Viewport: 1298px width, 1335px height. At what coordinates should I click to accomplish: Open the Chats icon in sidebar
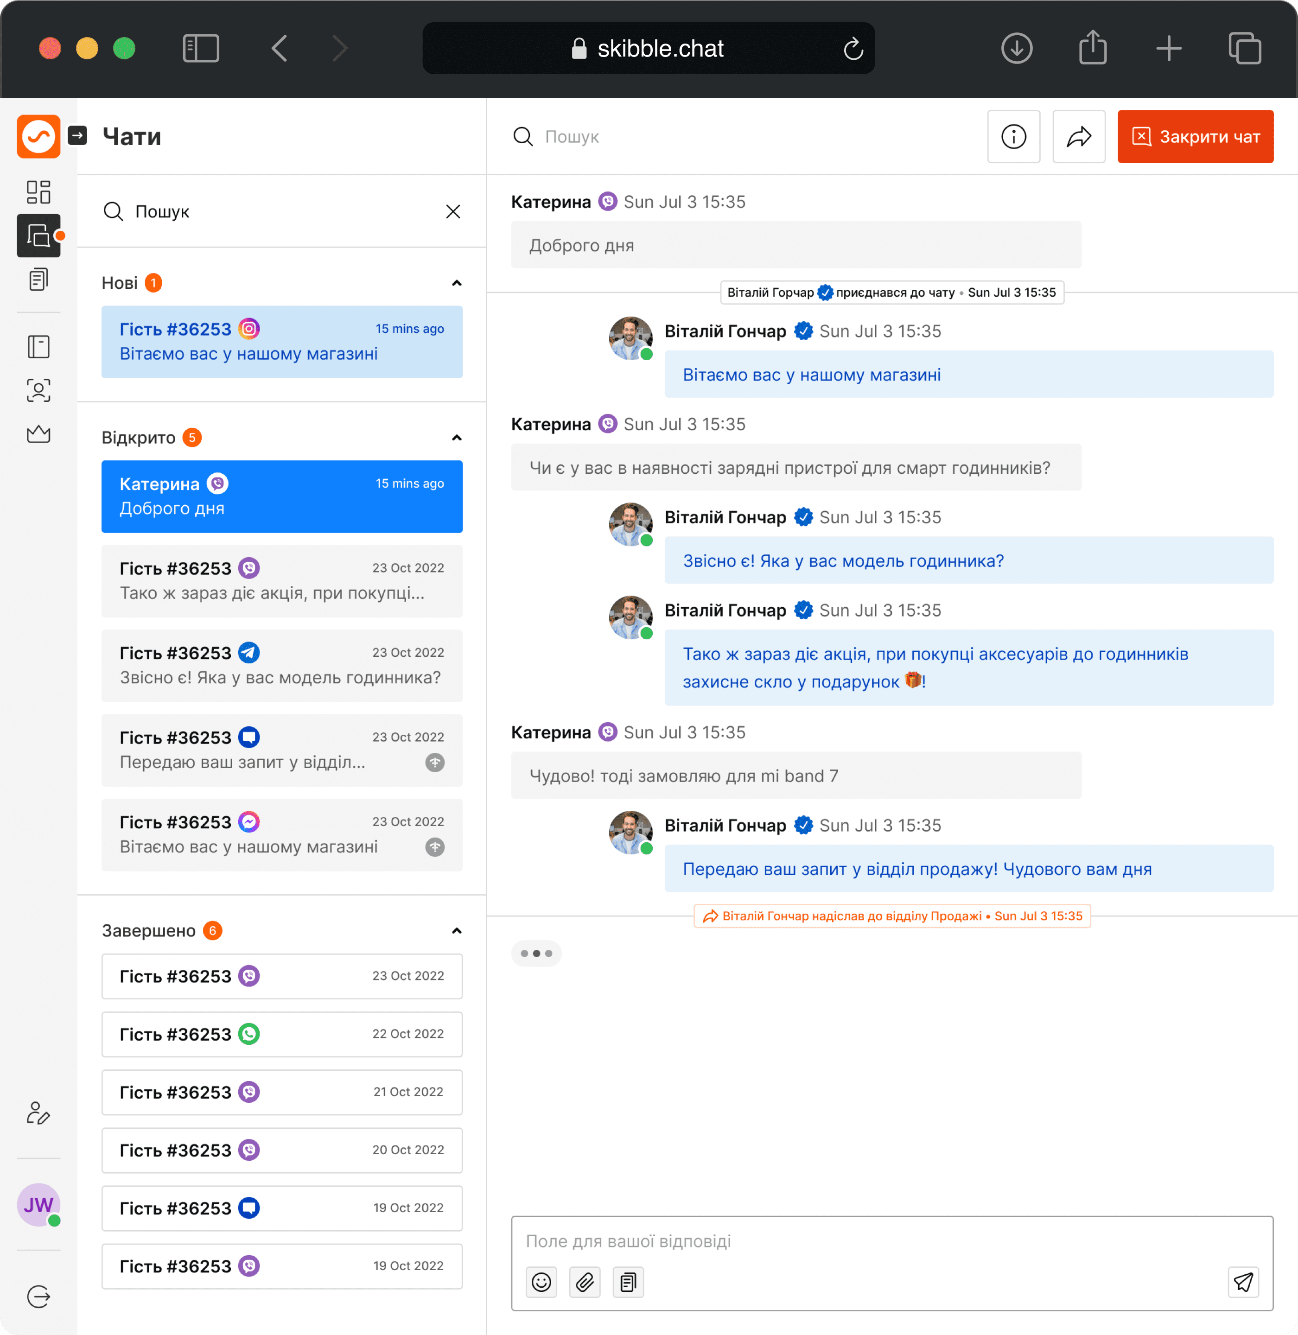pyautogui.click(x=38, y=235)
